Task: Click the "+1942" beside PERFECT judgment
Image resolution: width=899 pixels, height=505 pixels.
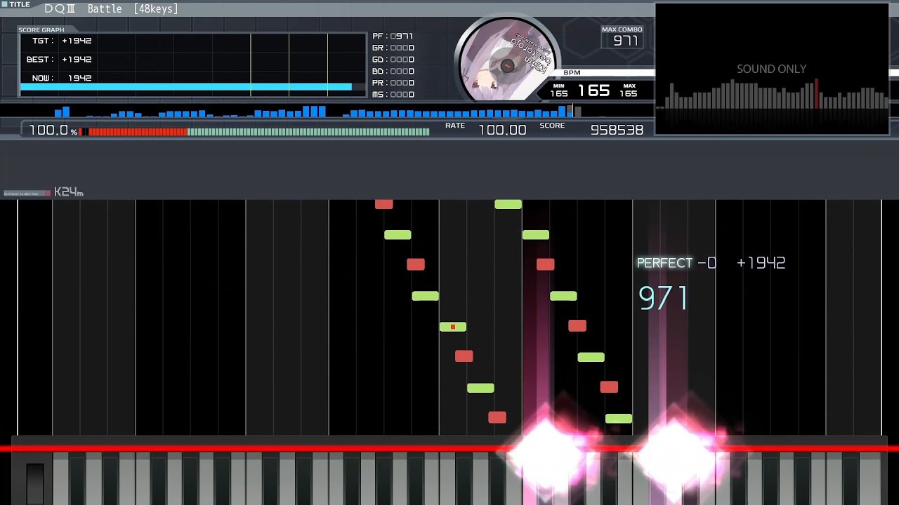Action: tap(761, 263)
